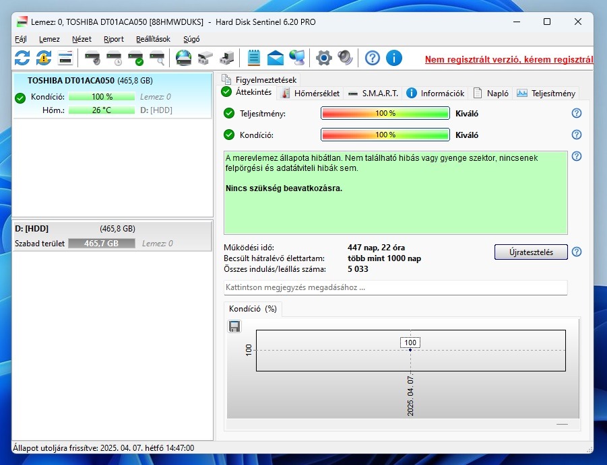This screenshot has height=465, width=607.
Task: Click help icon beside Kondíció bar
Action: pos(577,135)
